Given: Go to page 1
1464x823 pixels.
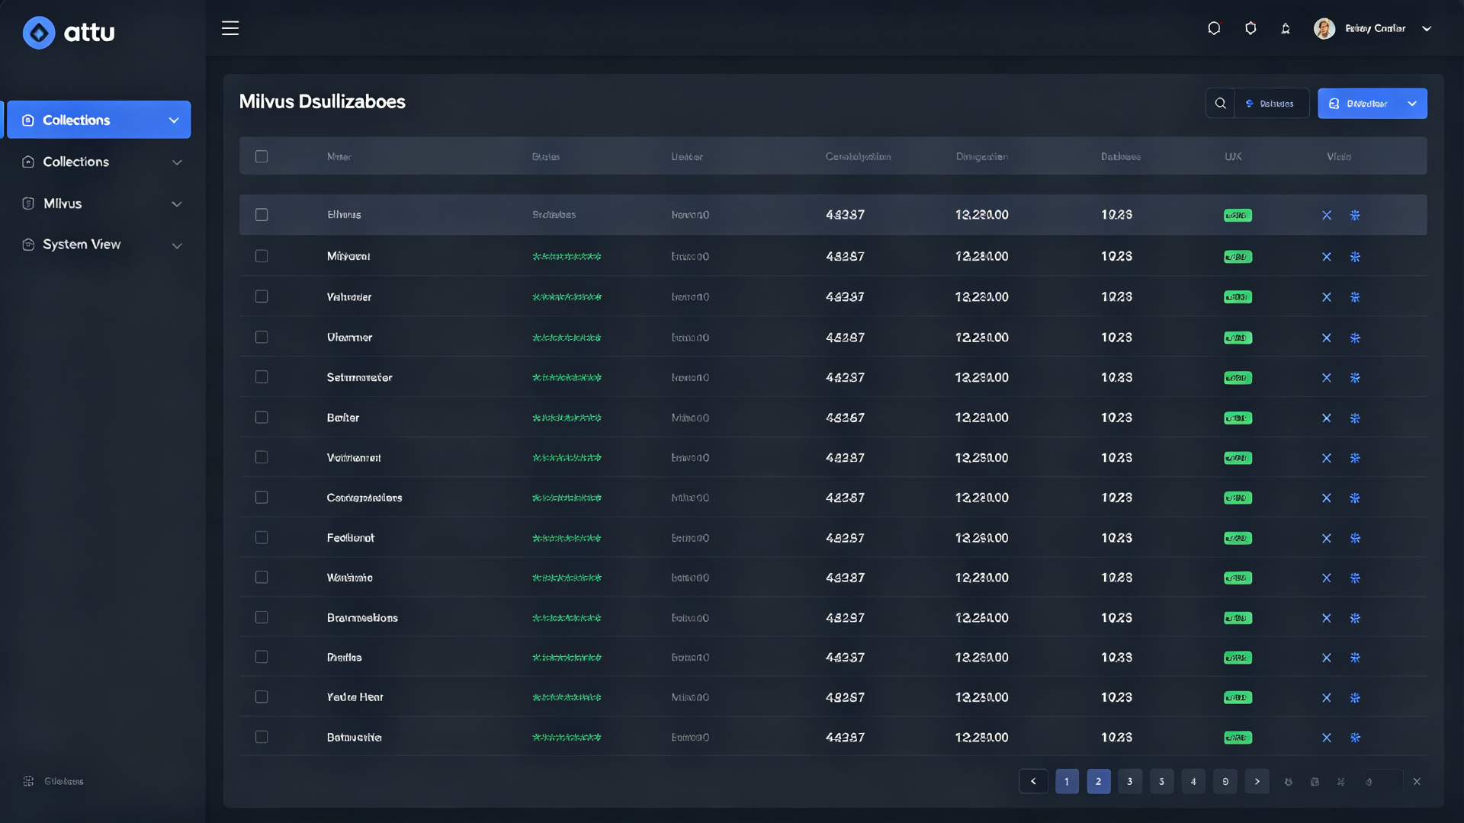Looking at the screenshot, I should (x=1067, y=781).
